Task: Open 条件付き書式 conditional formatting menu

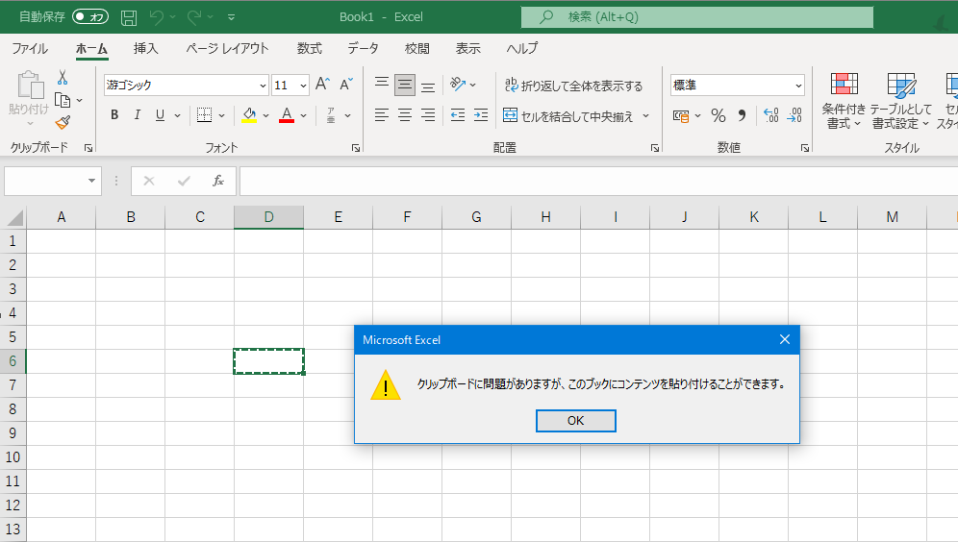Action: 844,101
